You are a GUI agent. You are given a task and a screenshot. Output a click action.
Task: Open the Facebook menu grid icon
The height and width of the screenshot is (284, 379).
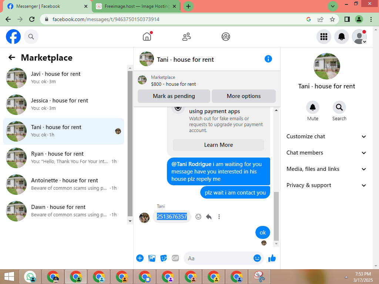click(x=323, y=37)
